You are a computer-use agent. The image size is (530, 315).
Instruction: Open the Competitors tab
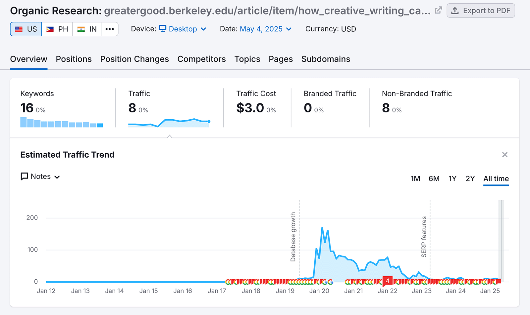click(201, 59)
